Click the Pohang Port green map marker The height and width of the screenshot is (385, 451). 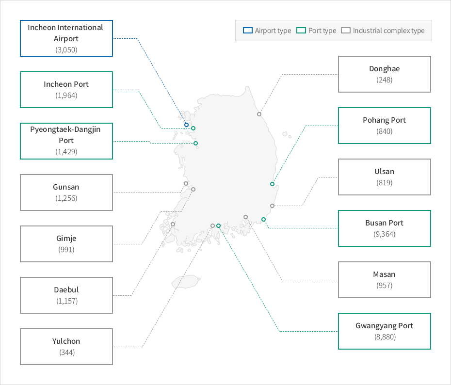tap(273, 184)
